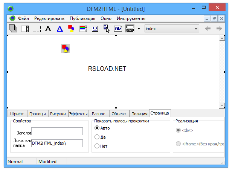Image resolution: width=238 pixels, height=174 pixels.
Task: Select the Авто scrollbar radio button
Action: [97, 128]
